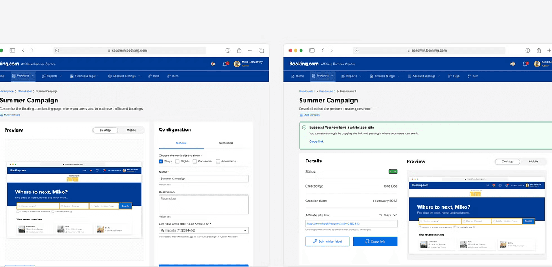
Task: Click the green Status badge in Details
Action: pyautogui.click(x=393, y=171)
